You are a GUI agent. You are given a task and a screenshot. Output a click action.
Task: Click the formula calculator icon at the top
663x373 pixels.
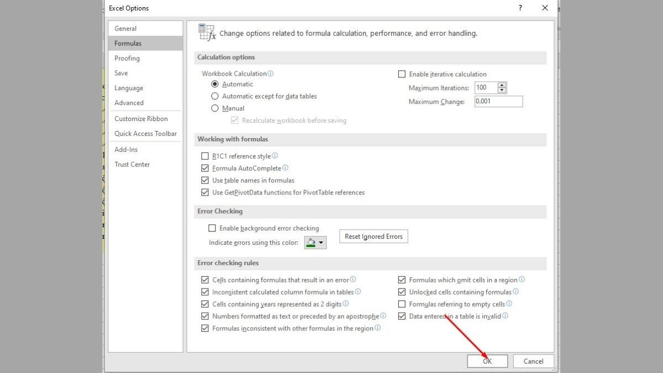pos(207,32)
